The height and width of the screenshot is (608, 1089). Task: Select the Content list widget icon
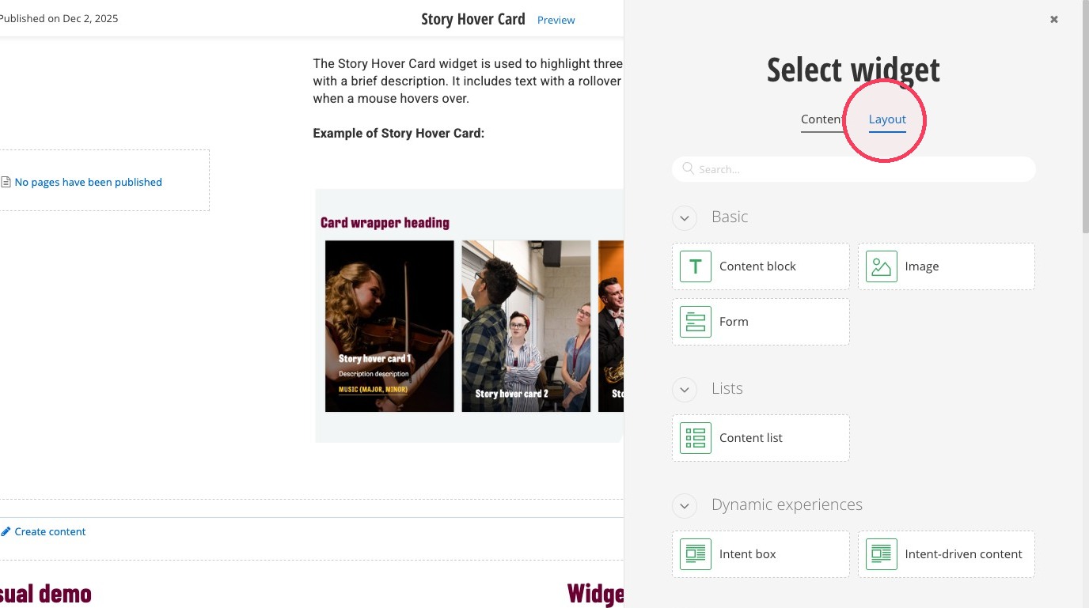[x=695, y=438]
